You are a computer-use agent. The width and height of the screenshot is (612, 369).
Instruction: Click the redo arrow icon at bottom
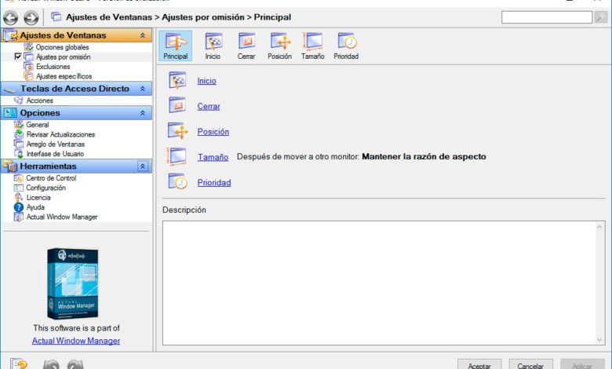coord(75,365)
